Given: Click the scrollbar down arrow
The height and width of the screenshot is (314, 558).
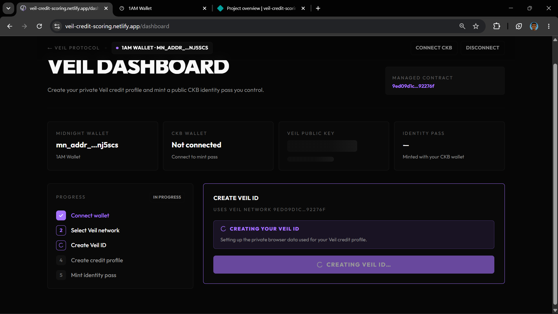Looking at the screenshot, I should [x=555, y=310].
